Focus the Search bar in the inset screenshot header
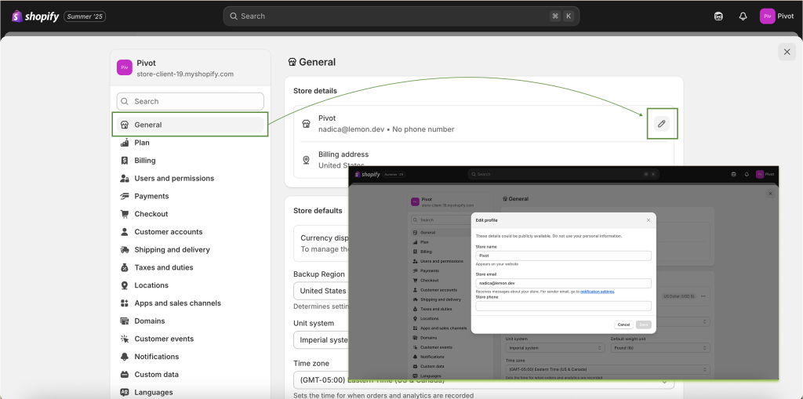Screen dimensions: 803x399 [x=563, y=174]
